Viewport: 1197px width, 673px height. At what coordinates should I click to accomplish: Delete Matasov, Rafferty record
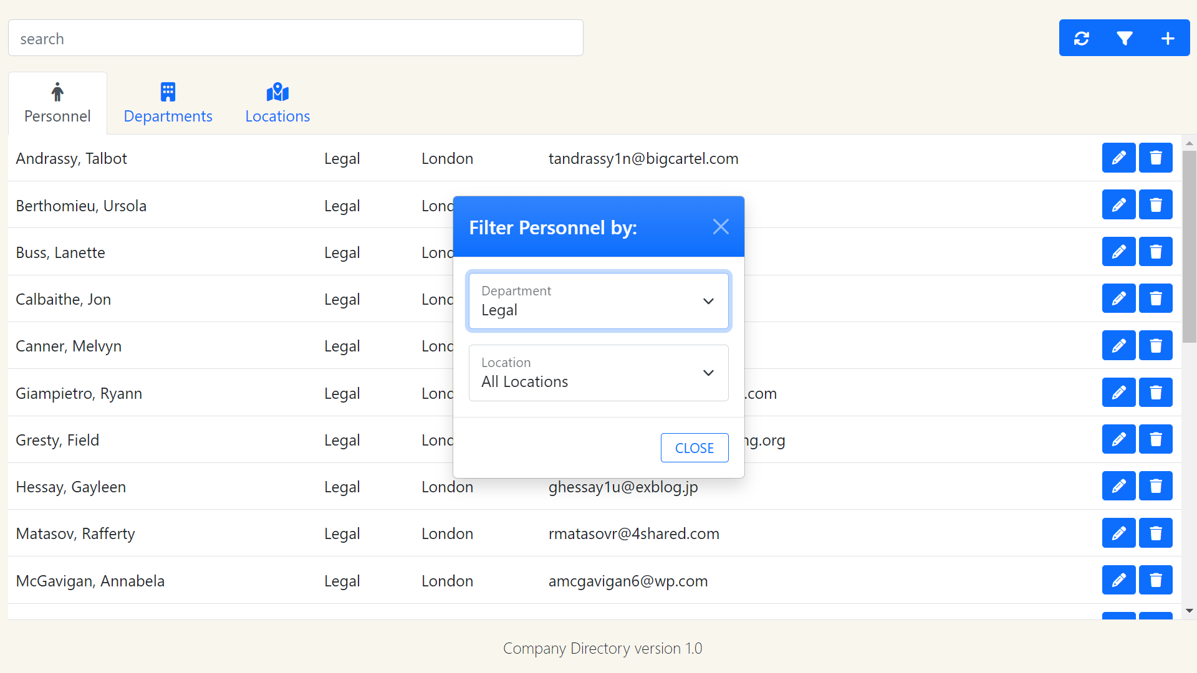point(1155,533)
